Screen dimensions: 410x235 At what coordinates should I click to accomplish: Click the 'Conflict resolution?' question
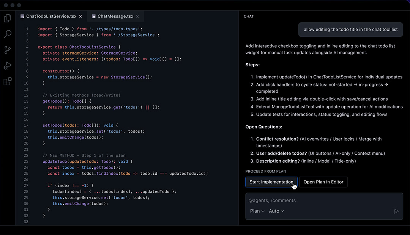pos(319,142)
